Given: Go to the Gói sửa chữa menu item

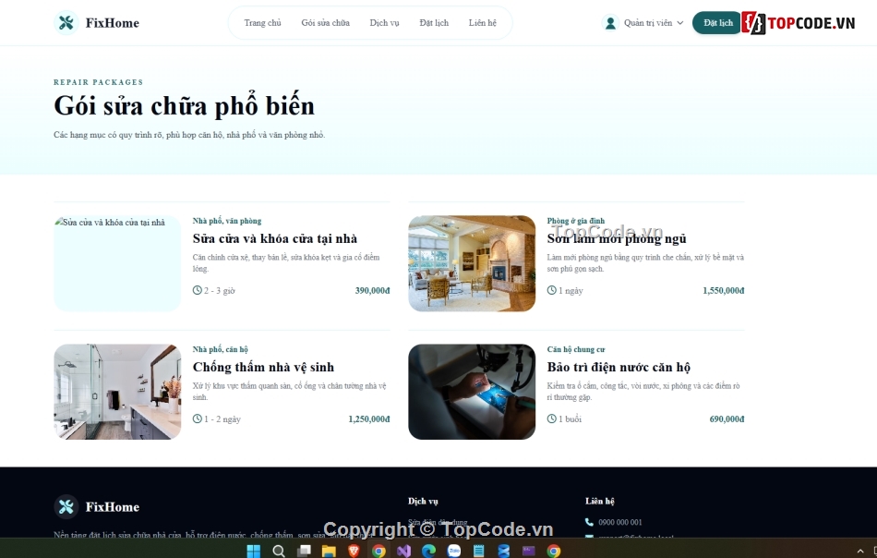Looking at the screenshot, I should pyautogui.click(x=326, y=23).
